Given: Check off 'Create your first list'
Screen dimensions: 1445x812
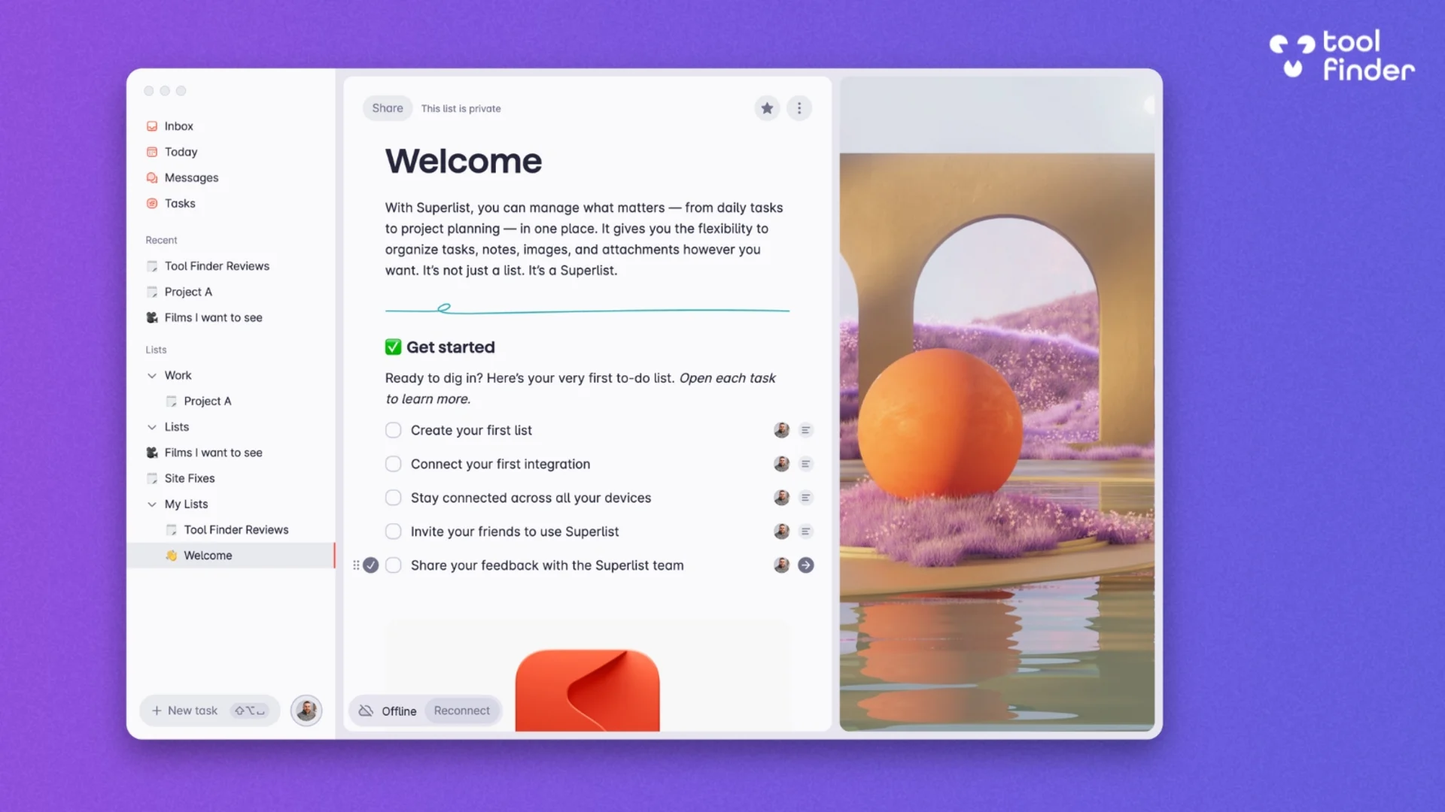Looking at the screenshot, I should [393, 429].
